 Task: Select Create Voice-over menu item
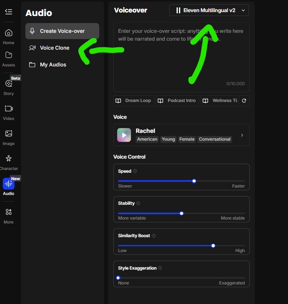[62, 31]
